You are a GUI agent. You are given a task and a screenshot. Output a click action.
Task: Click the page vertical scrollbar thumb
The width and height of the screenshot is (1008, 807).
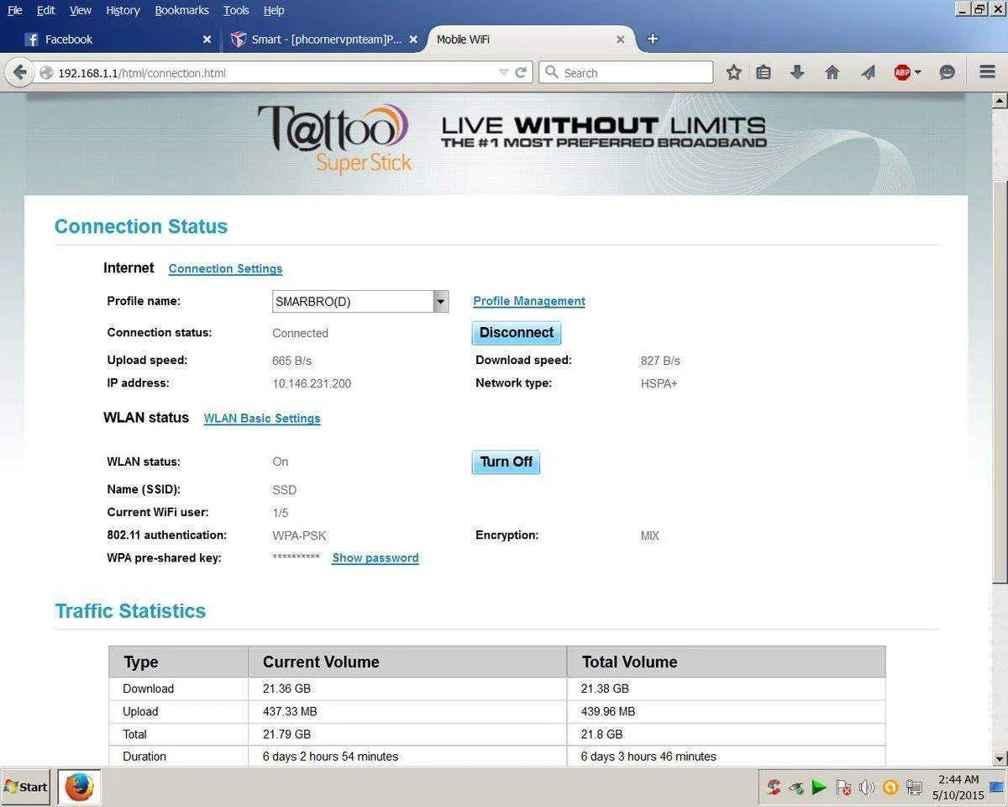tap(1000, 382)
